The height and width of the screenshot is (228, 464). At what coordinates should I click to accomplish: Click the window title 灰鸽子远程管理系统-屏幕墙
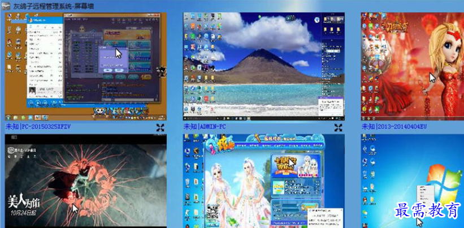[x=54, y=6]
